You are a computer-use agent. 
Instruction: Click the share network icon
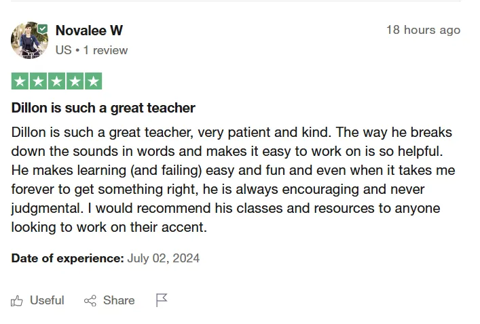click(x=90, y=301)
